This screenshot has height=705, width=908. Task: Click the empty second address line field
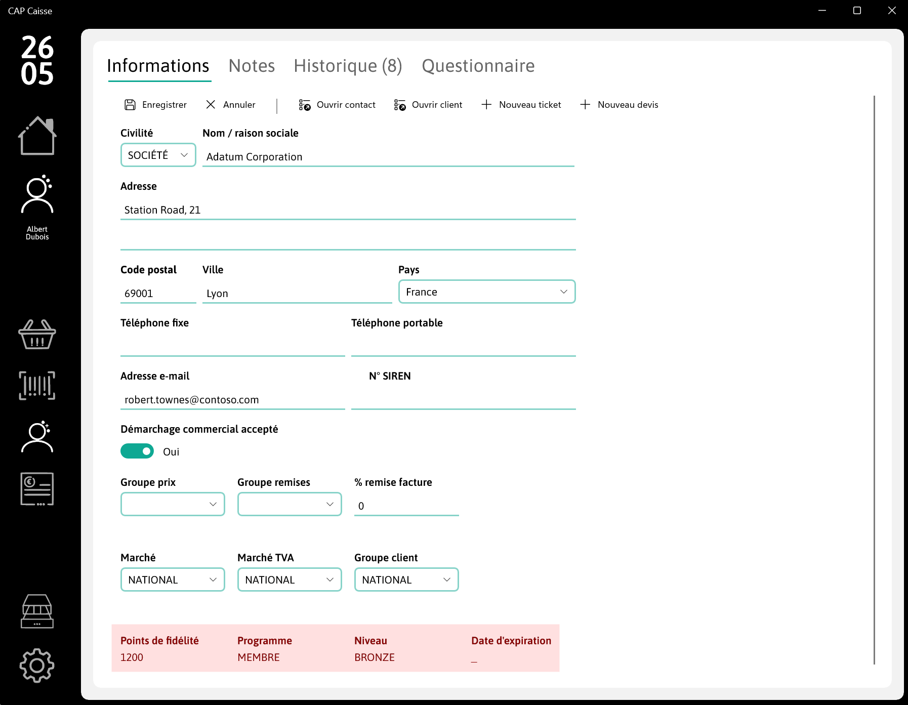[x=348, y=240]
